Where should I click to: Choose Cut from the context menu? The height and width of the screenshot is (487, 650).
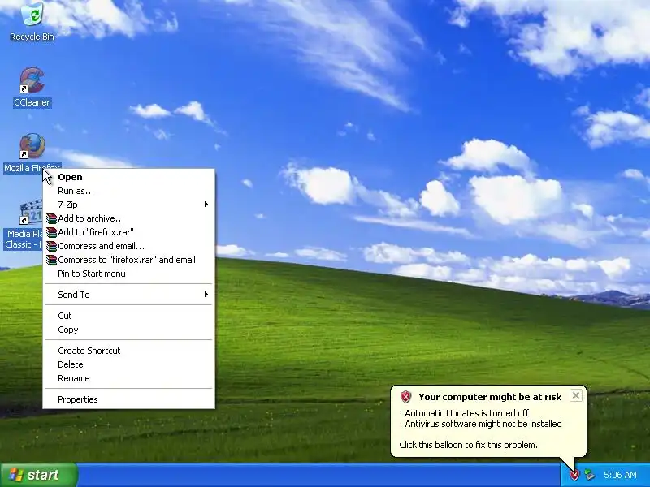tap(129, 316)
